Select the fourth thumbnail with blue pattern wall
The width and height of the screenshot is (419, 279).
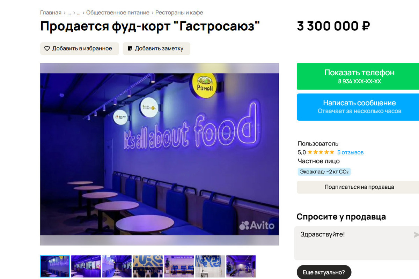[x=148, y=266]
